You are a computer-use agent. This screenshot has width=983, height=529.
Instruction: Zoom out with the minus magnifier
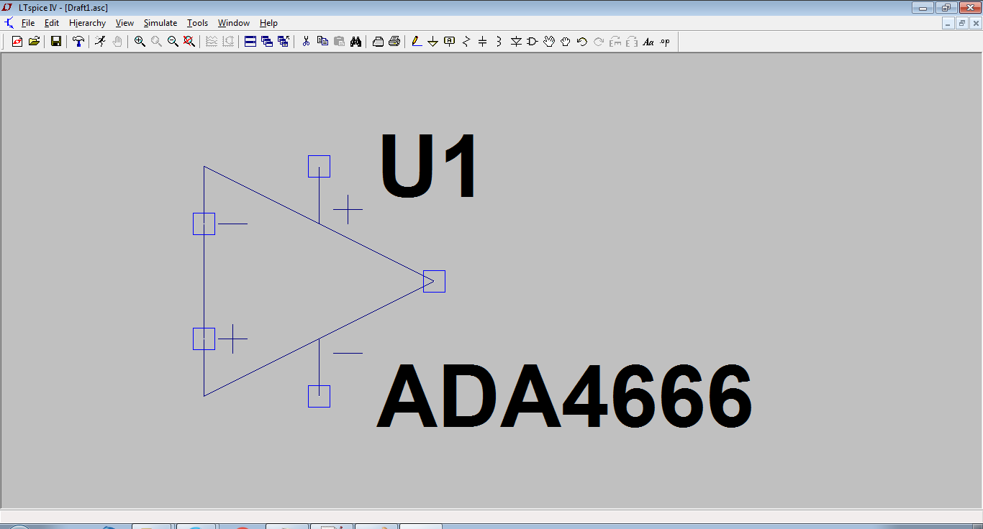(173, 42)
